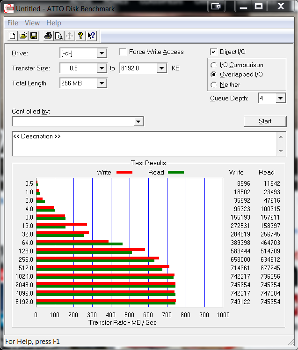Click the Print toolbar icon

click(48, 36)
